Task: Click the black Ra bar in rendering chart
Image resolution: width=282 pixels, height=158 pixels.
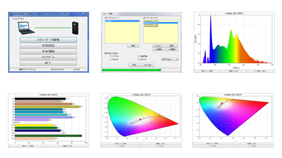Action: 40,99
